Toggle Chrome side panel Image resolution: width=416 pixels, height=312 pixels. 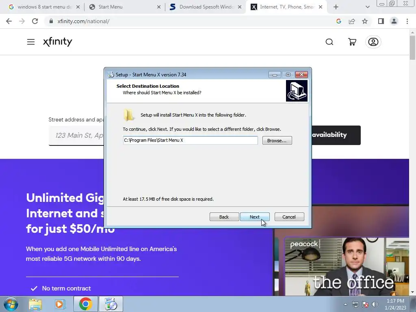pyautogui.click(x=381, y=21)
